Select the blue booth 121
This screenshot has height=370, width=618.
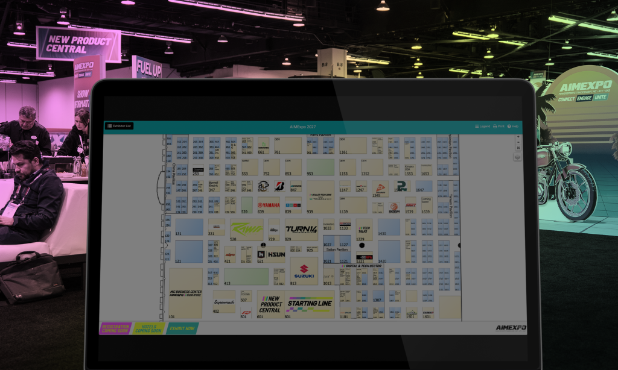coord(189,252)
